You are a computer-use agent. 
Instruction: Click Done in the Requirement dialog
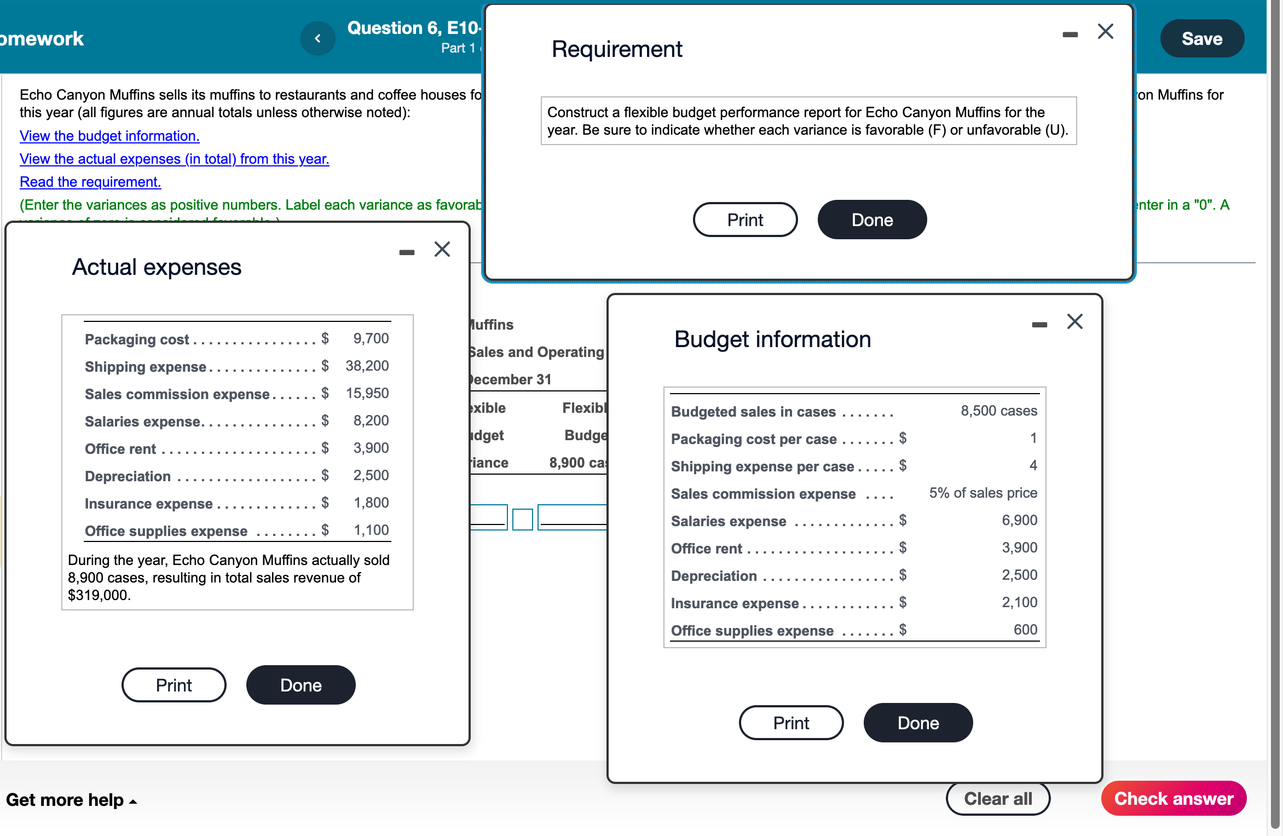[x=871, y=220]
